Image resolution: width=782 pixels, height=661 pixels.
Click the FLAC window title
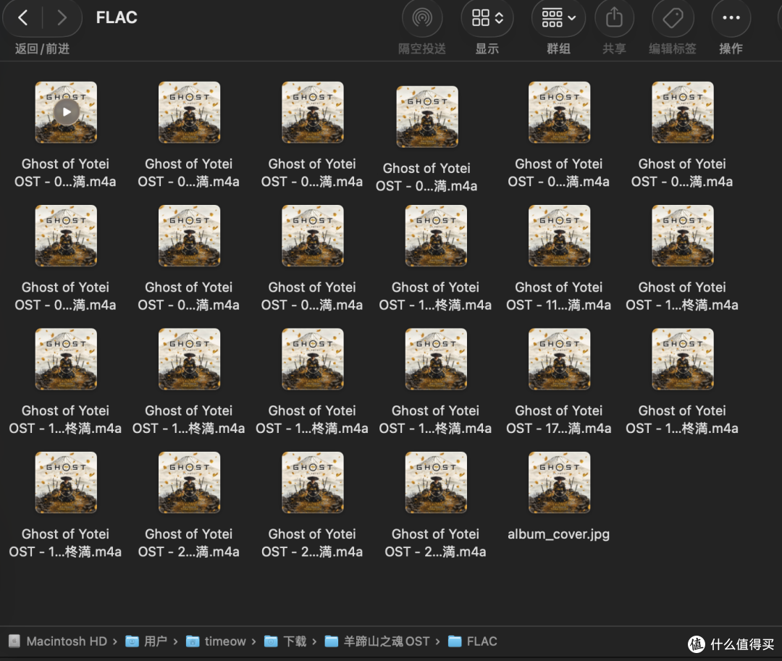116,17
